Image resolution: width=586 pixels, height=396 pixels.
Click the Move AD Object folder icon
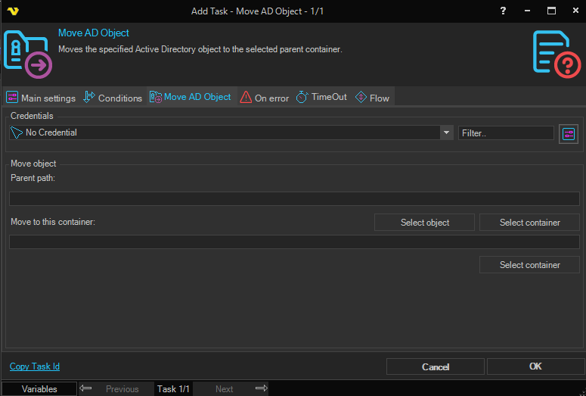pyautogui.click(x=27, y=53)
